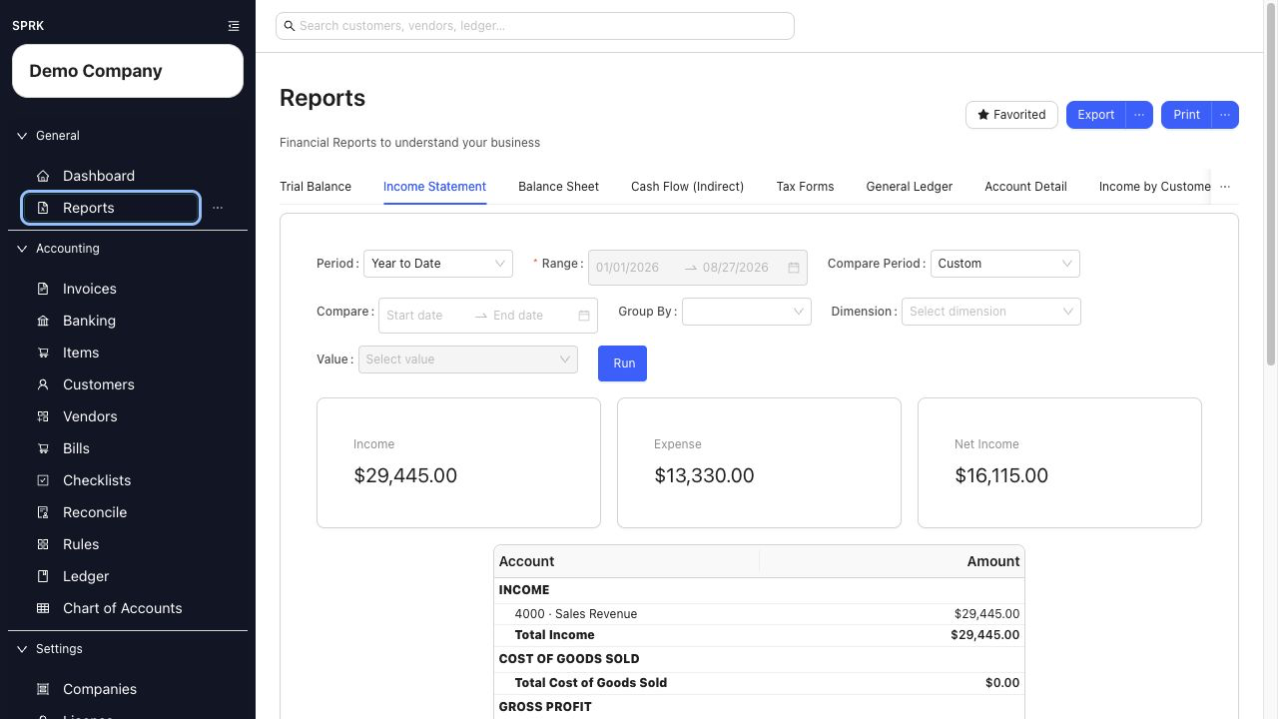Image resolution: width=1278 pixels, height=719 pixels.
Task: Go to Dashboard page
Action: tap(99, 176)
